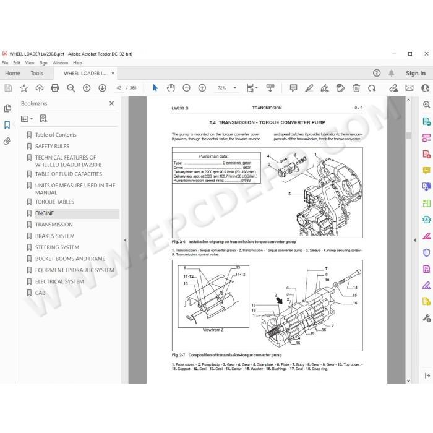Expand tools pane at bottom right
Viewport: 433px width, 433px height.
click(427, 375)
